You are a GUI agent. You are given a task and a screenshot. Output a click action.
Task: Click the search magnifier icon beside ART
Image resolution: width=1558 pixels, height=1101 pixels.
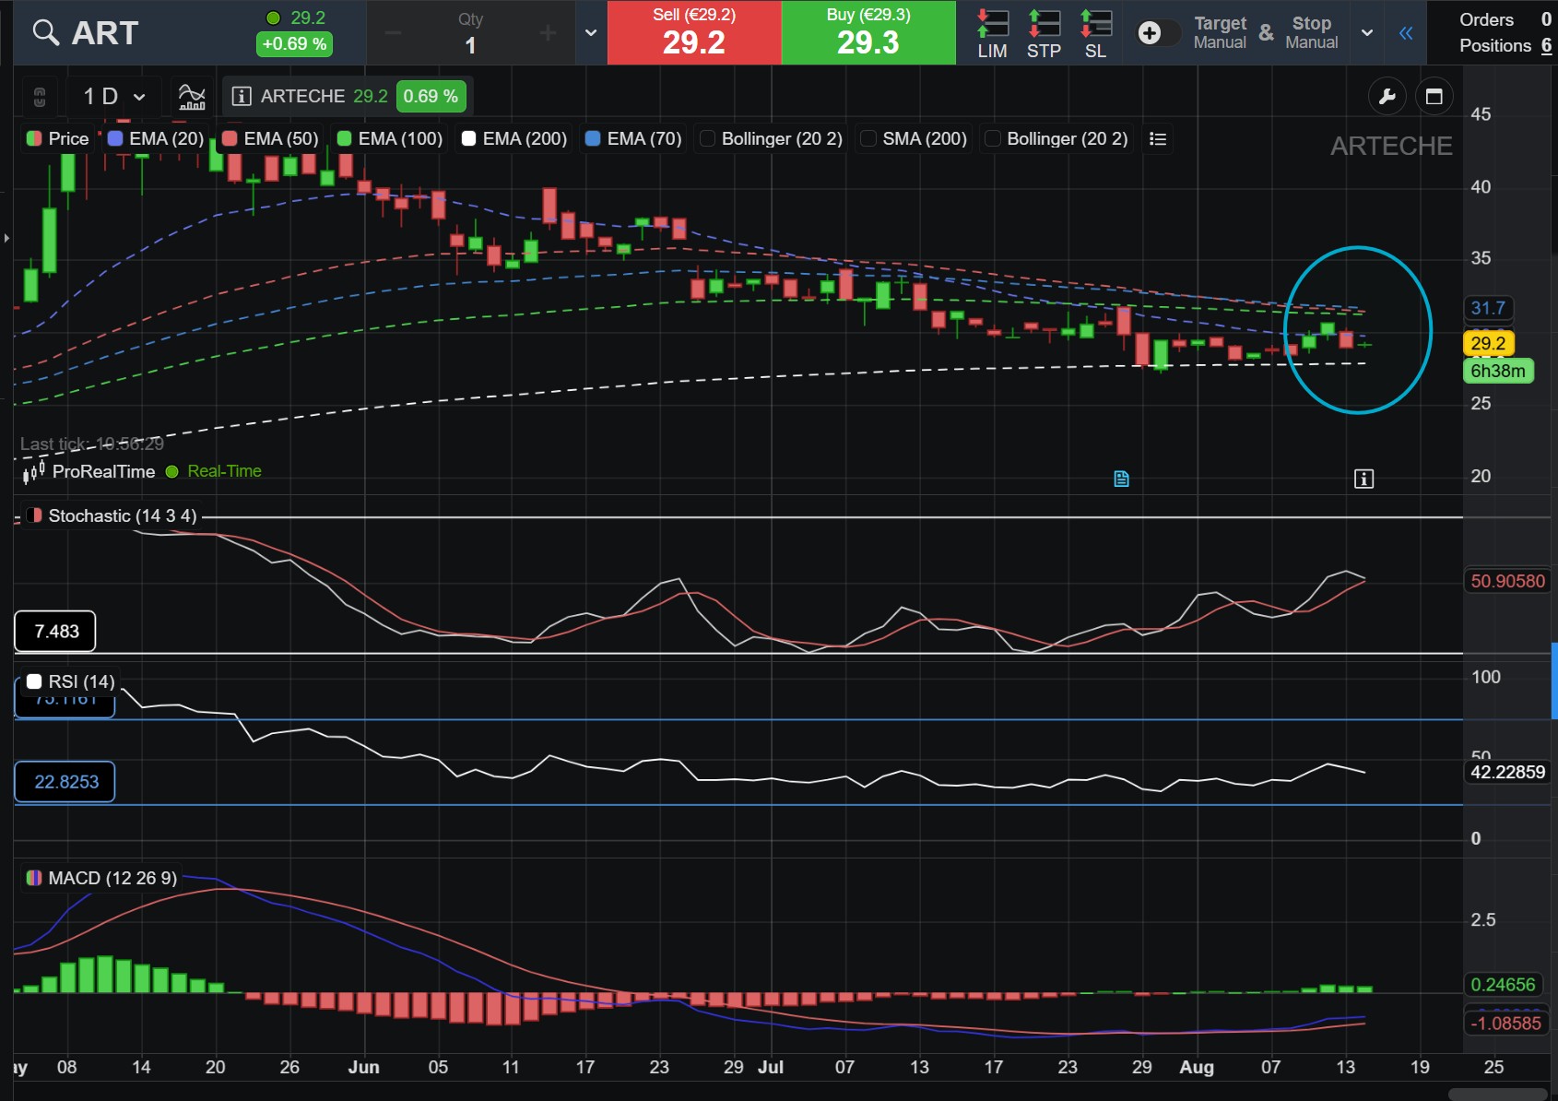coord(45,33)
